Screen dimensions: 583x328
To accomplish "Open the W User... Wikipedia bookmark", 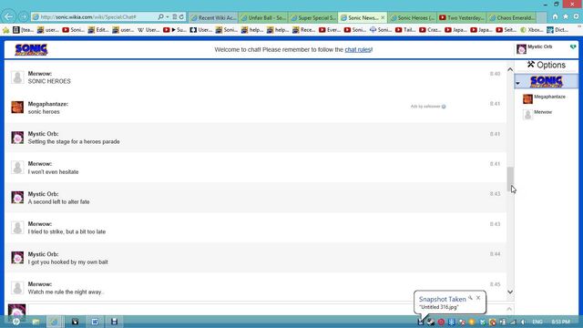I will click(x=148, y=30).
